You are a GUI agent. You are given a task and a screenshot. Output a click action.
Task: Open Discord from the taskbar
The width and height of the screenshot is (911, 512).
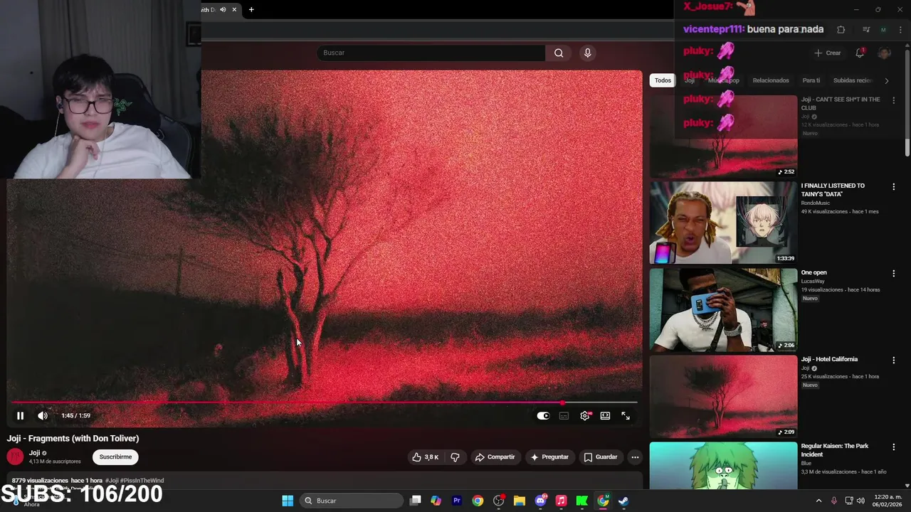pyautogui.click(x=540, y=501)
